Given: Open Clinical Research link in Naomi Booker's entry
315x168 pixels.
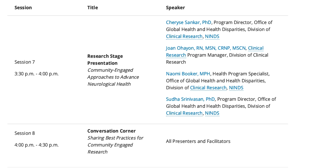Looking at the screenshot, I should [x=208, y=88].
